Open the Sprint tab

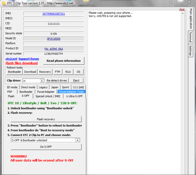[x=65, y=87]
